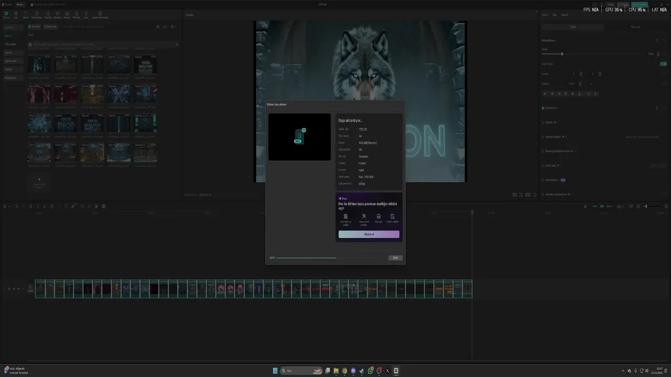Adjust the timeline zoom slider
Screen dimensions: 671x377
click(652, 206)
